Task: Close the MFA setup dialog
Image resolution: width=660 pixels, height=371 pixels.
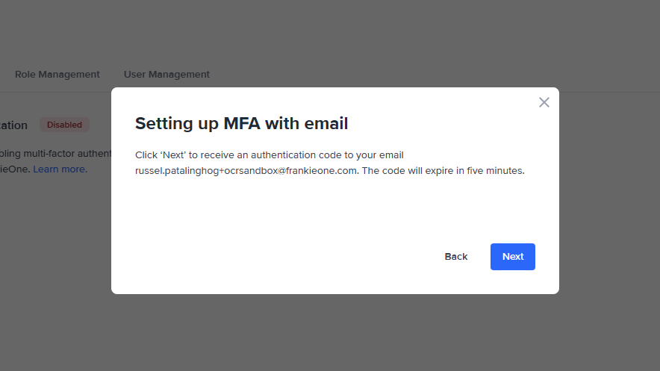Action: 544,102
